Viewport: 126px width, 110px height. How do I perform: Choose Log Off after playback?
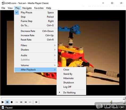tap(71, 87)
